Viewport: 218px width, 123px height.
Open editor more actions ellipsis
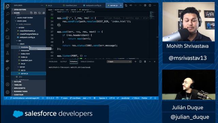click(x=155, y=5)
